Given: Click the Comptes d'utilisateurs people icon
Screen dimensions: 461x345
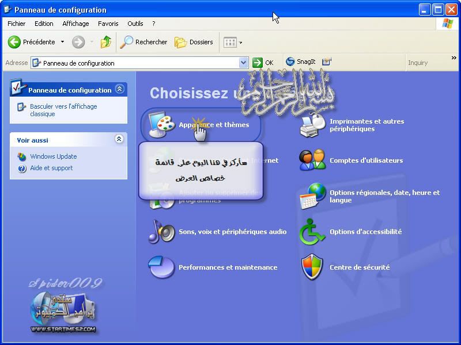Looking at the screenshot, I should 312,160.
